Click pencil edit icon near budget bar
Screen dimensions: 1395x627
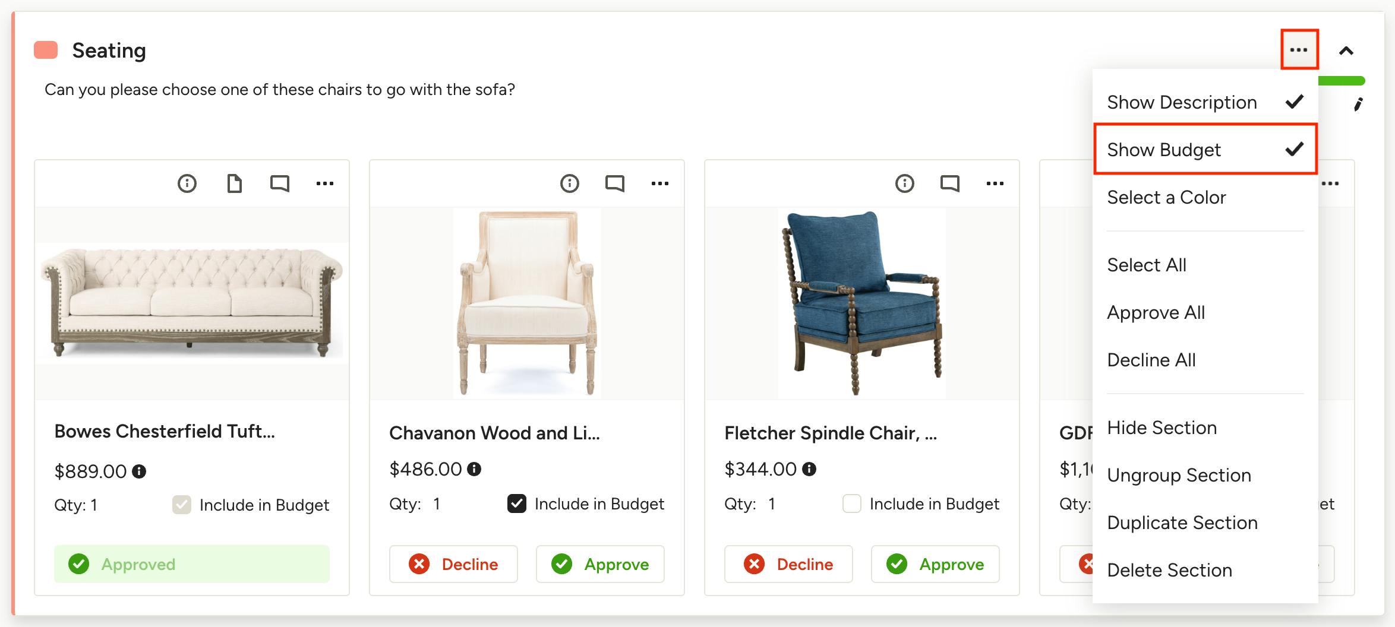[1358, 105]
